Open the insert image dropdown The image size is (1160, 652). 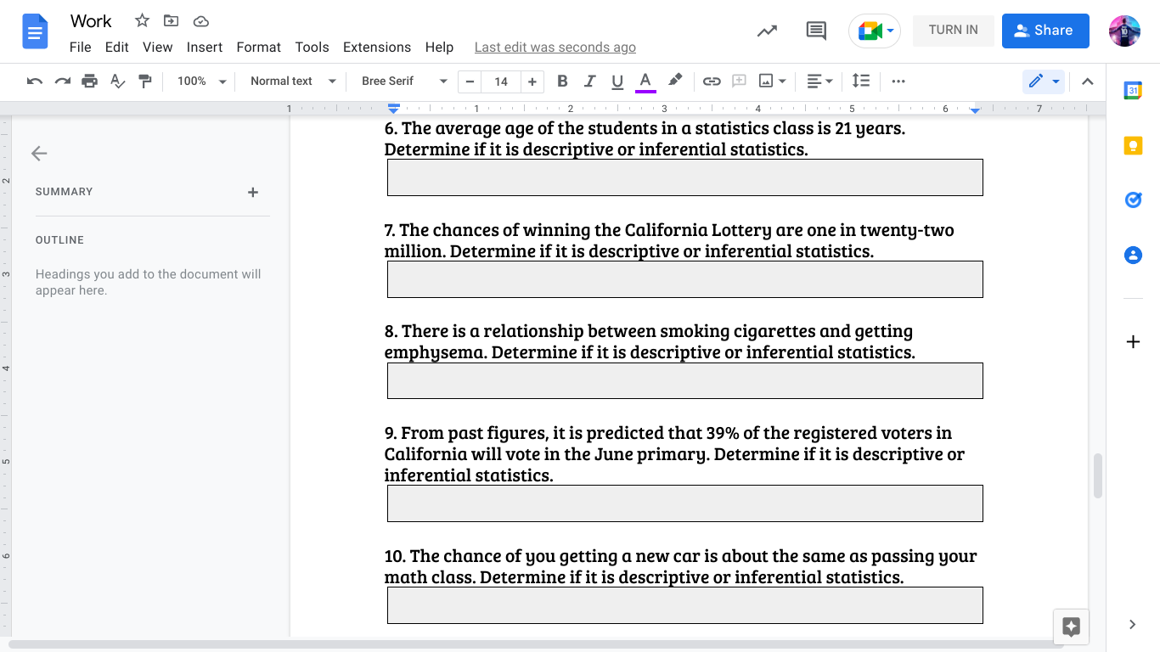(772, 81)
